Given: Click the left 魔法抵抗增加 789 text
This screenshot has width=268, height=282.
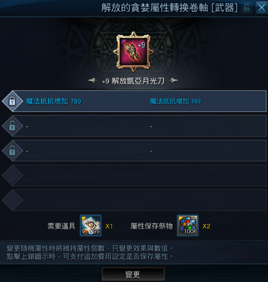Looking at the screenshot, I should click(x=53, y=101).
